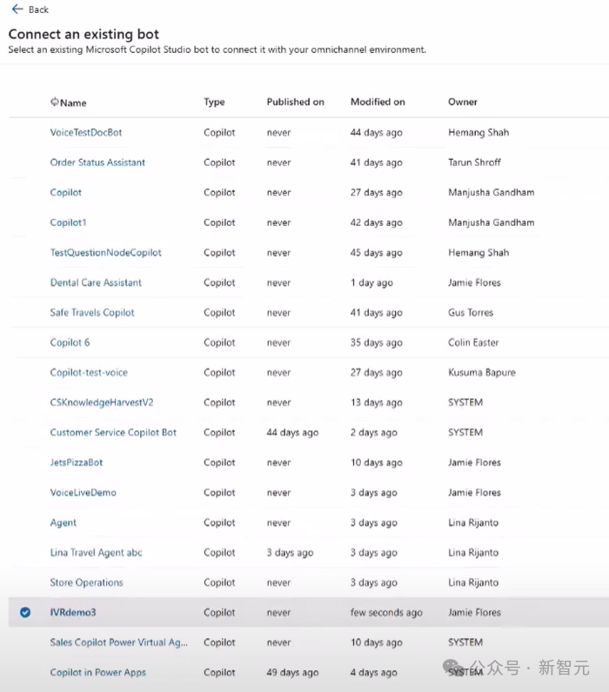Viewport: 609px width, 692px height.
Task: Choose the Customer Service Copilot Bot
Action: [113, 433]
